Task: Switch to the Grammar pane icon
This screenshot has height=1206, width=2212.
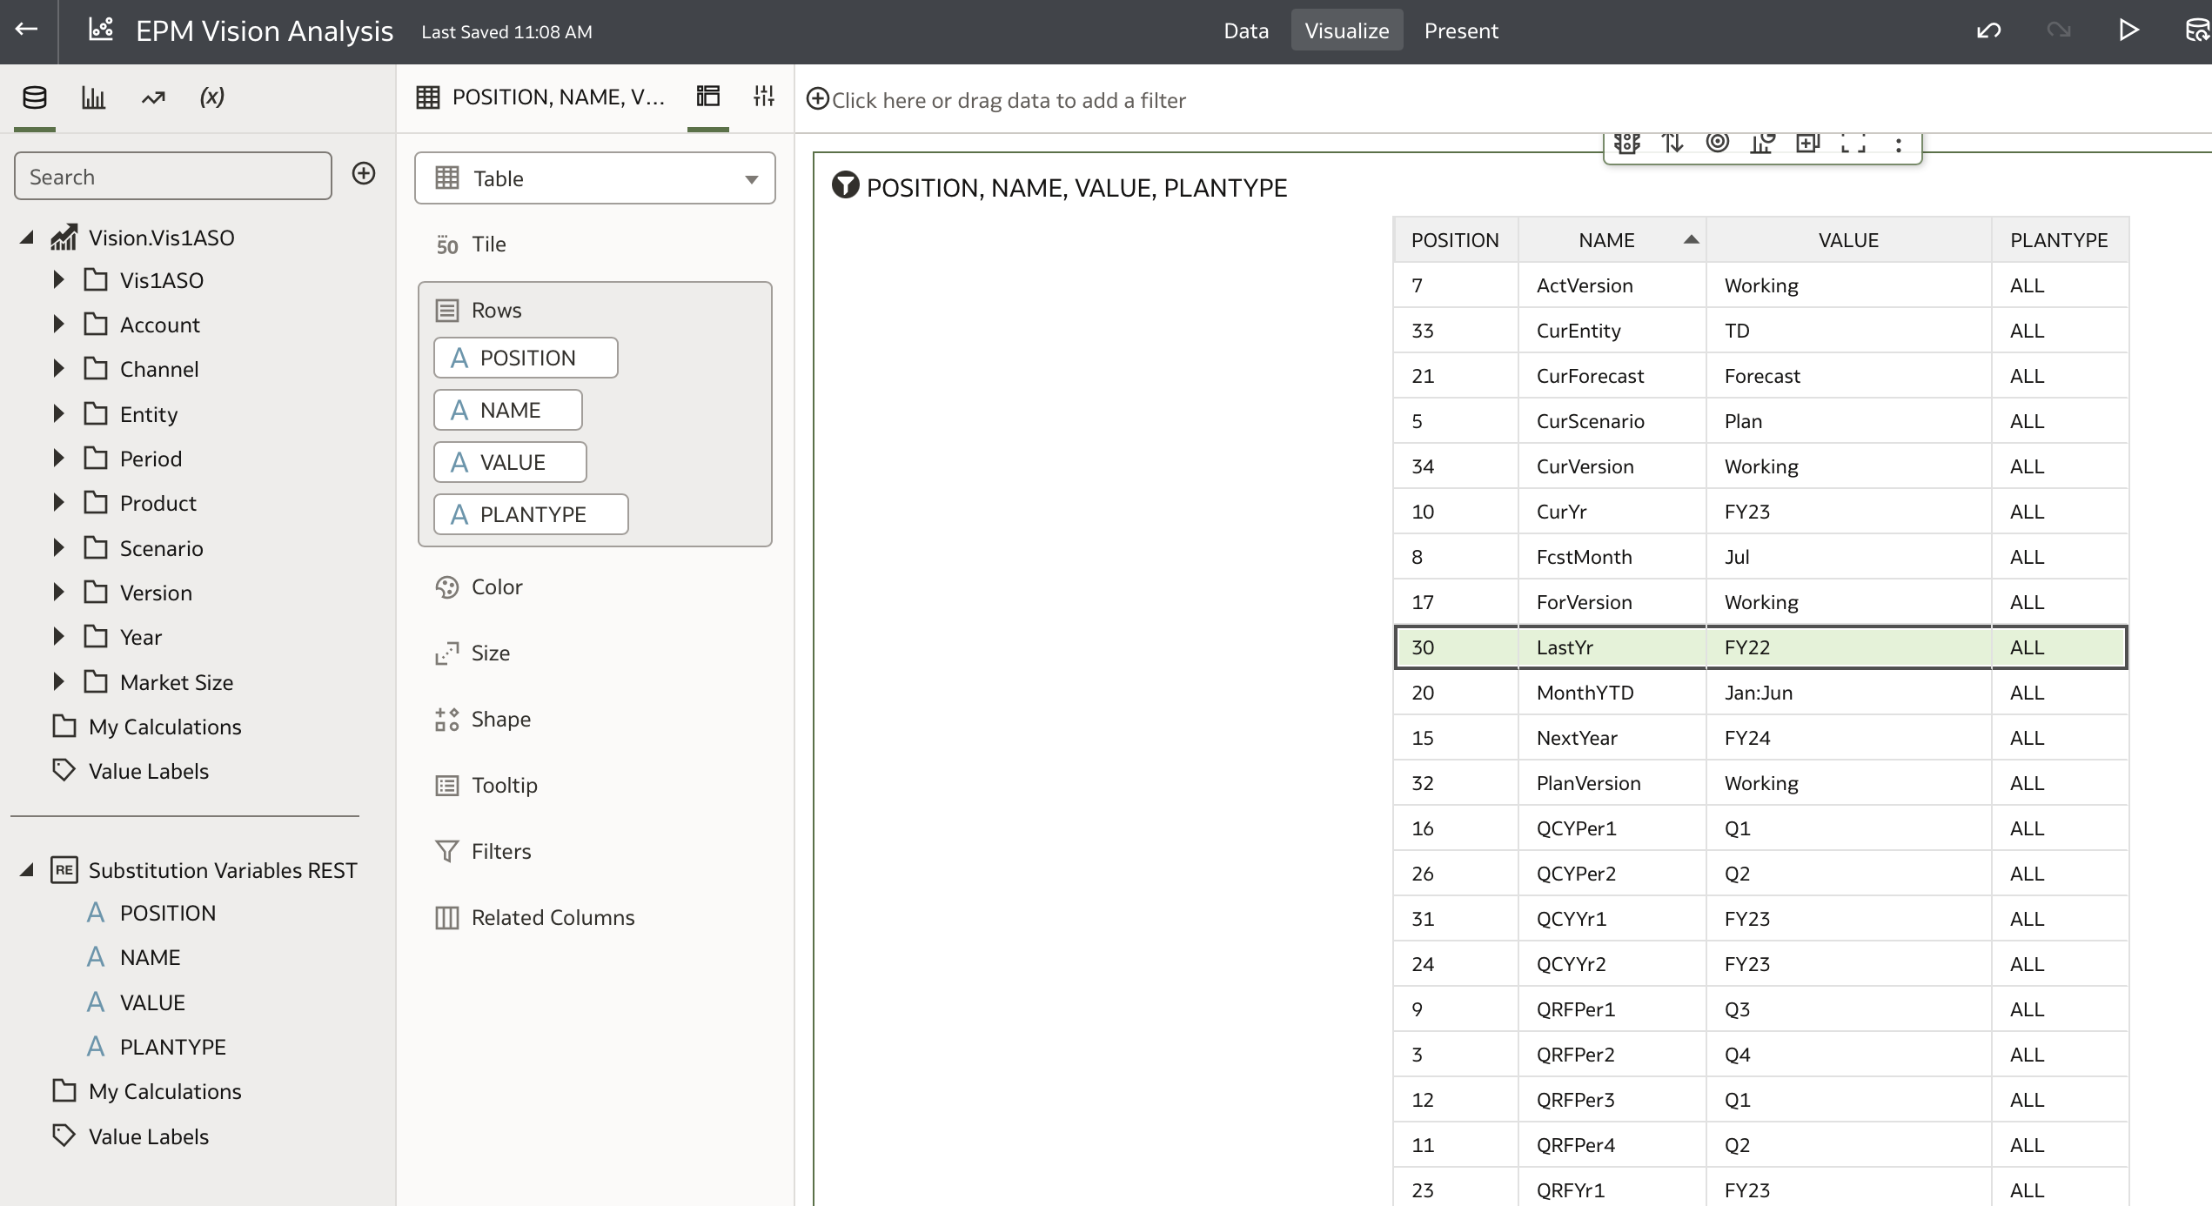Action: [x=708, y=96]
